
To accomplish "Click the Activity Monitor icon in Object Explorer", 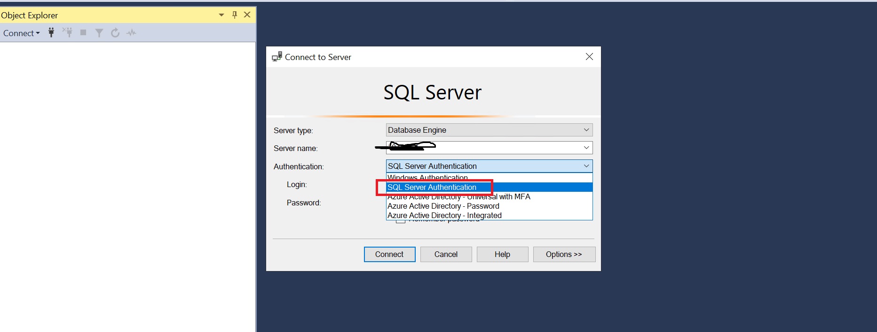I will pos(131,33).
